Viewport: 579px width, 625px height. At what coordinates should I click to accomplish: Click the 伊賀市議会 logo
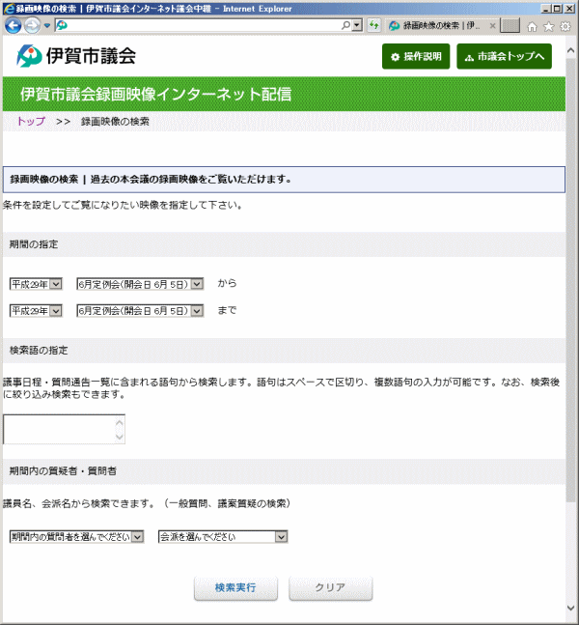(76, 55)
